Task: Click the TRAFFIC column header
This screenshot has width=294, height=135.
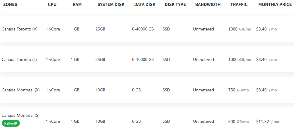Action: coord(239,5)
